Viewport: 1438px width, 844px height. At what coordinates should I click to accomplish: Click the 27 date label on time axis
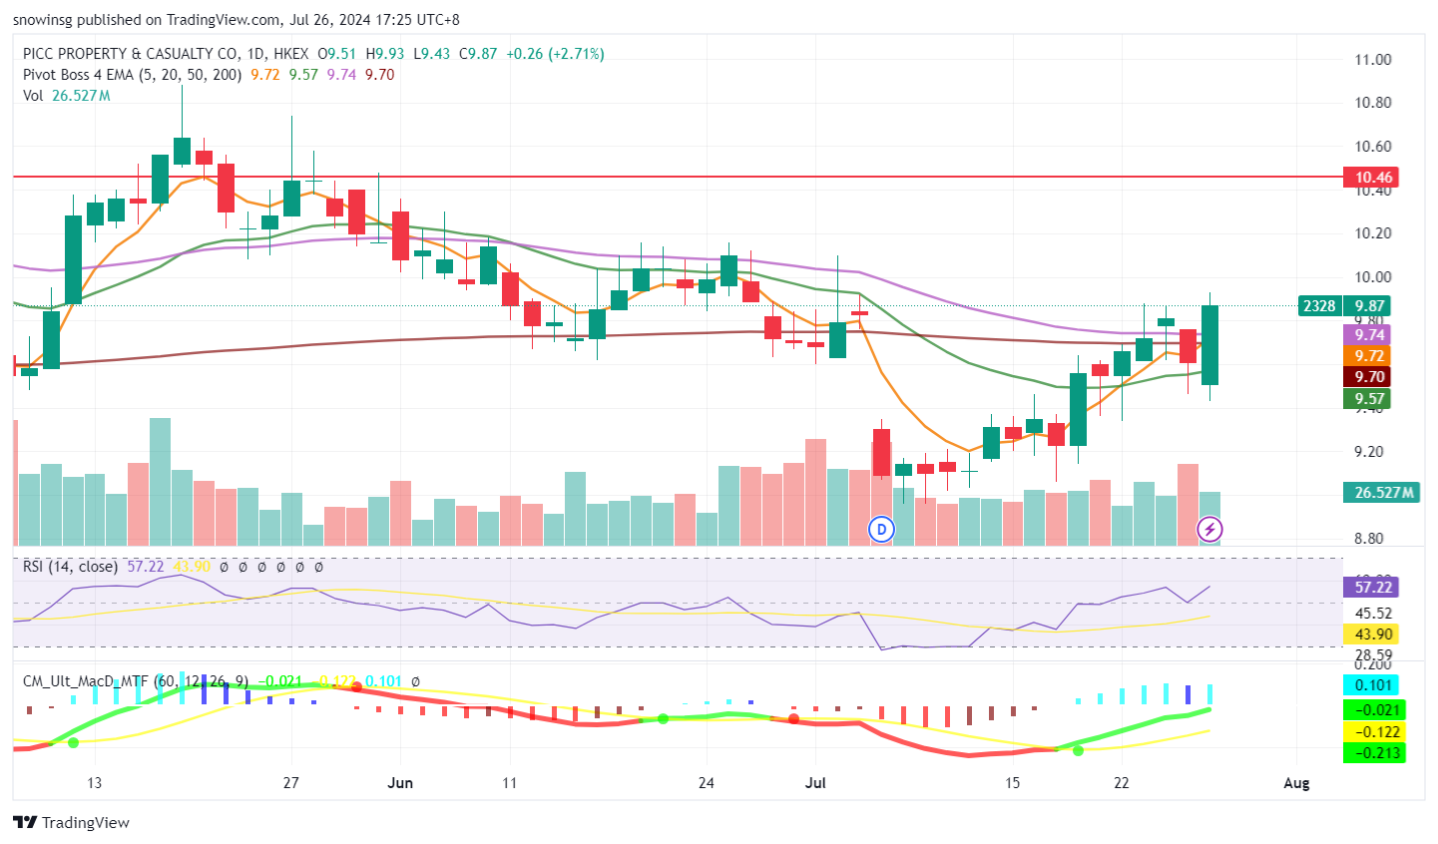(290, 783)
